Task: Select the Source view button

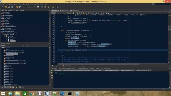Action: pos(53,13)
